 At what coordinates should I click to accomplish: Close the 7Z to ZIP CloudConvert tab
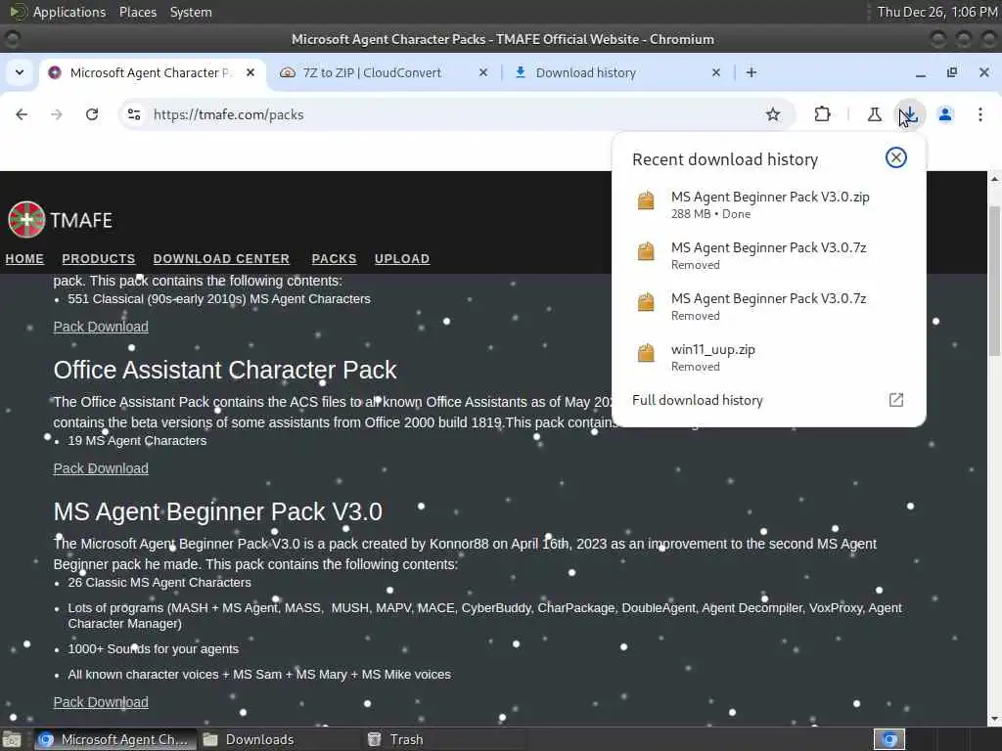click(x=483, y=72)
